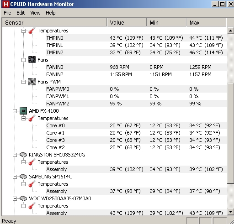Minimize the Hardware Monitor window
This screenshot has height=224, width=234.
[215, 4]
